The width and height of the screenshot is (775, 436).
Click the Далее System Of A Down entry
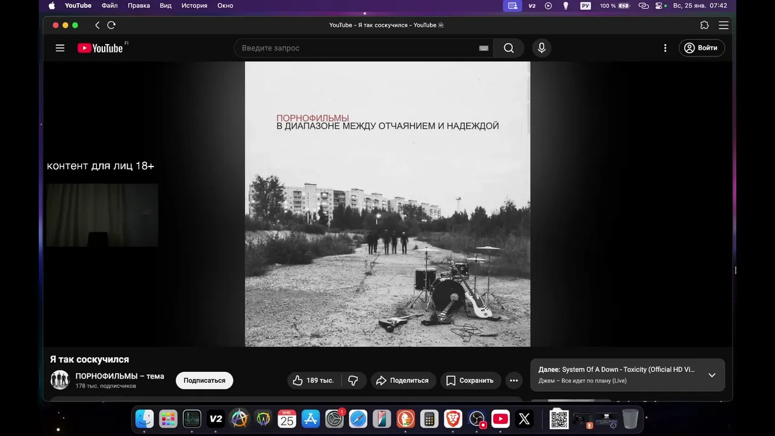[616, 369]
